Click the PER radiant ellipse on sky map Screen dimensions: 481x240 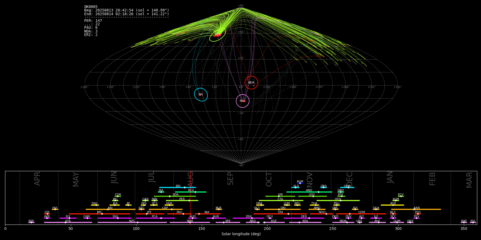tap(218, 35)
